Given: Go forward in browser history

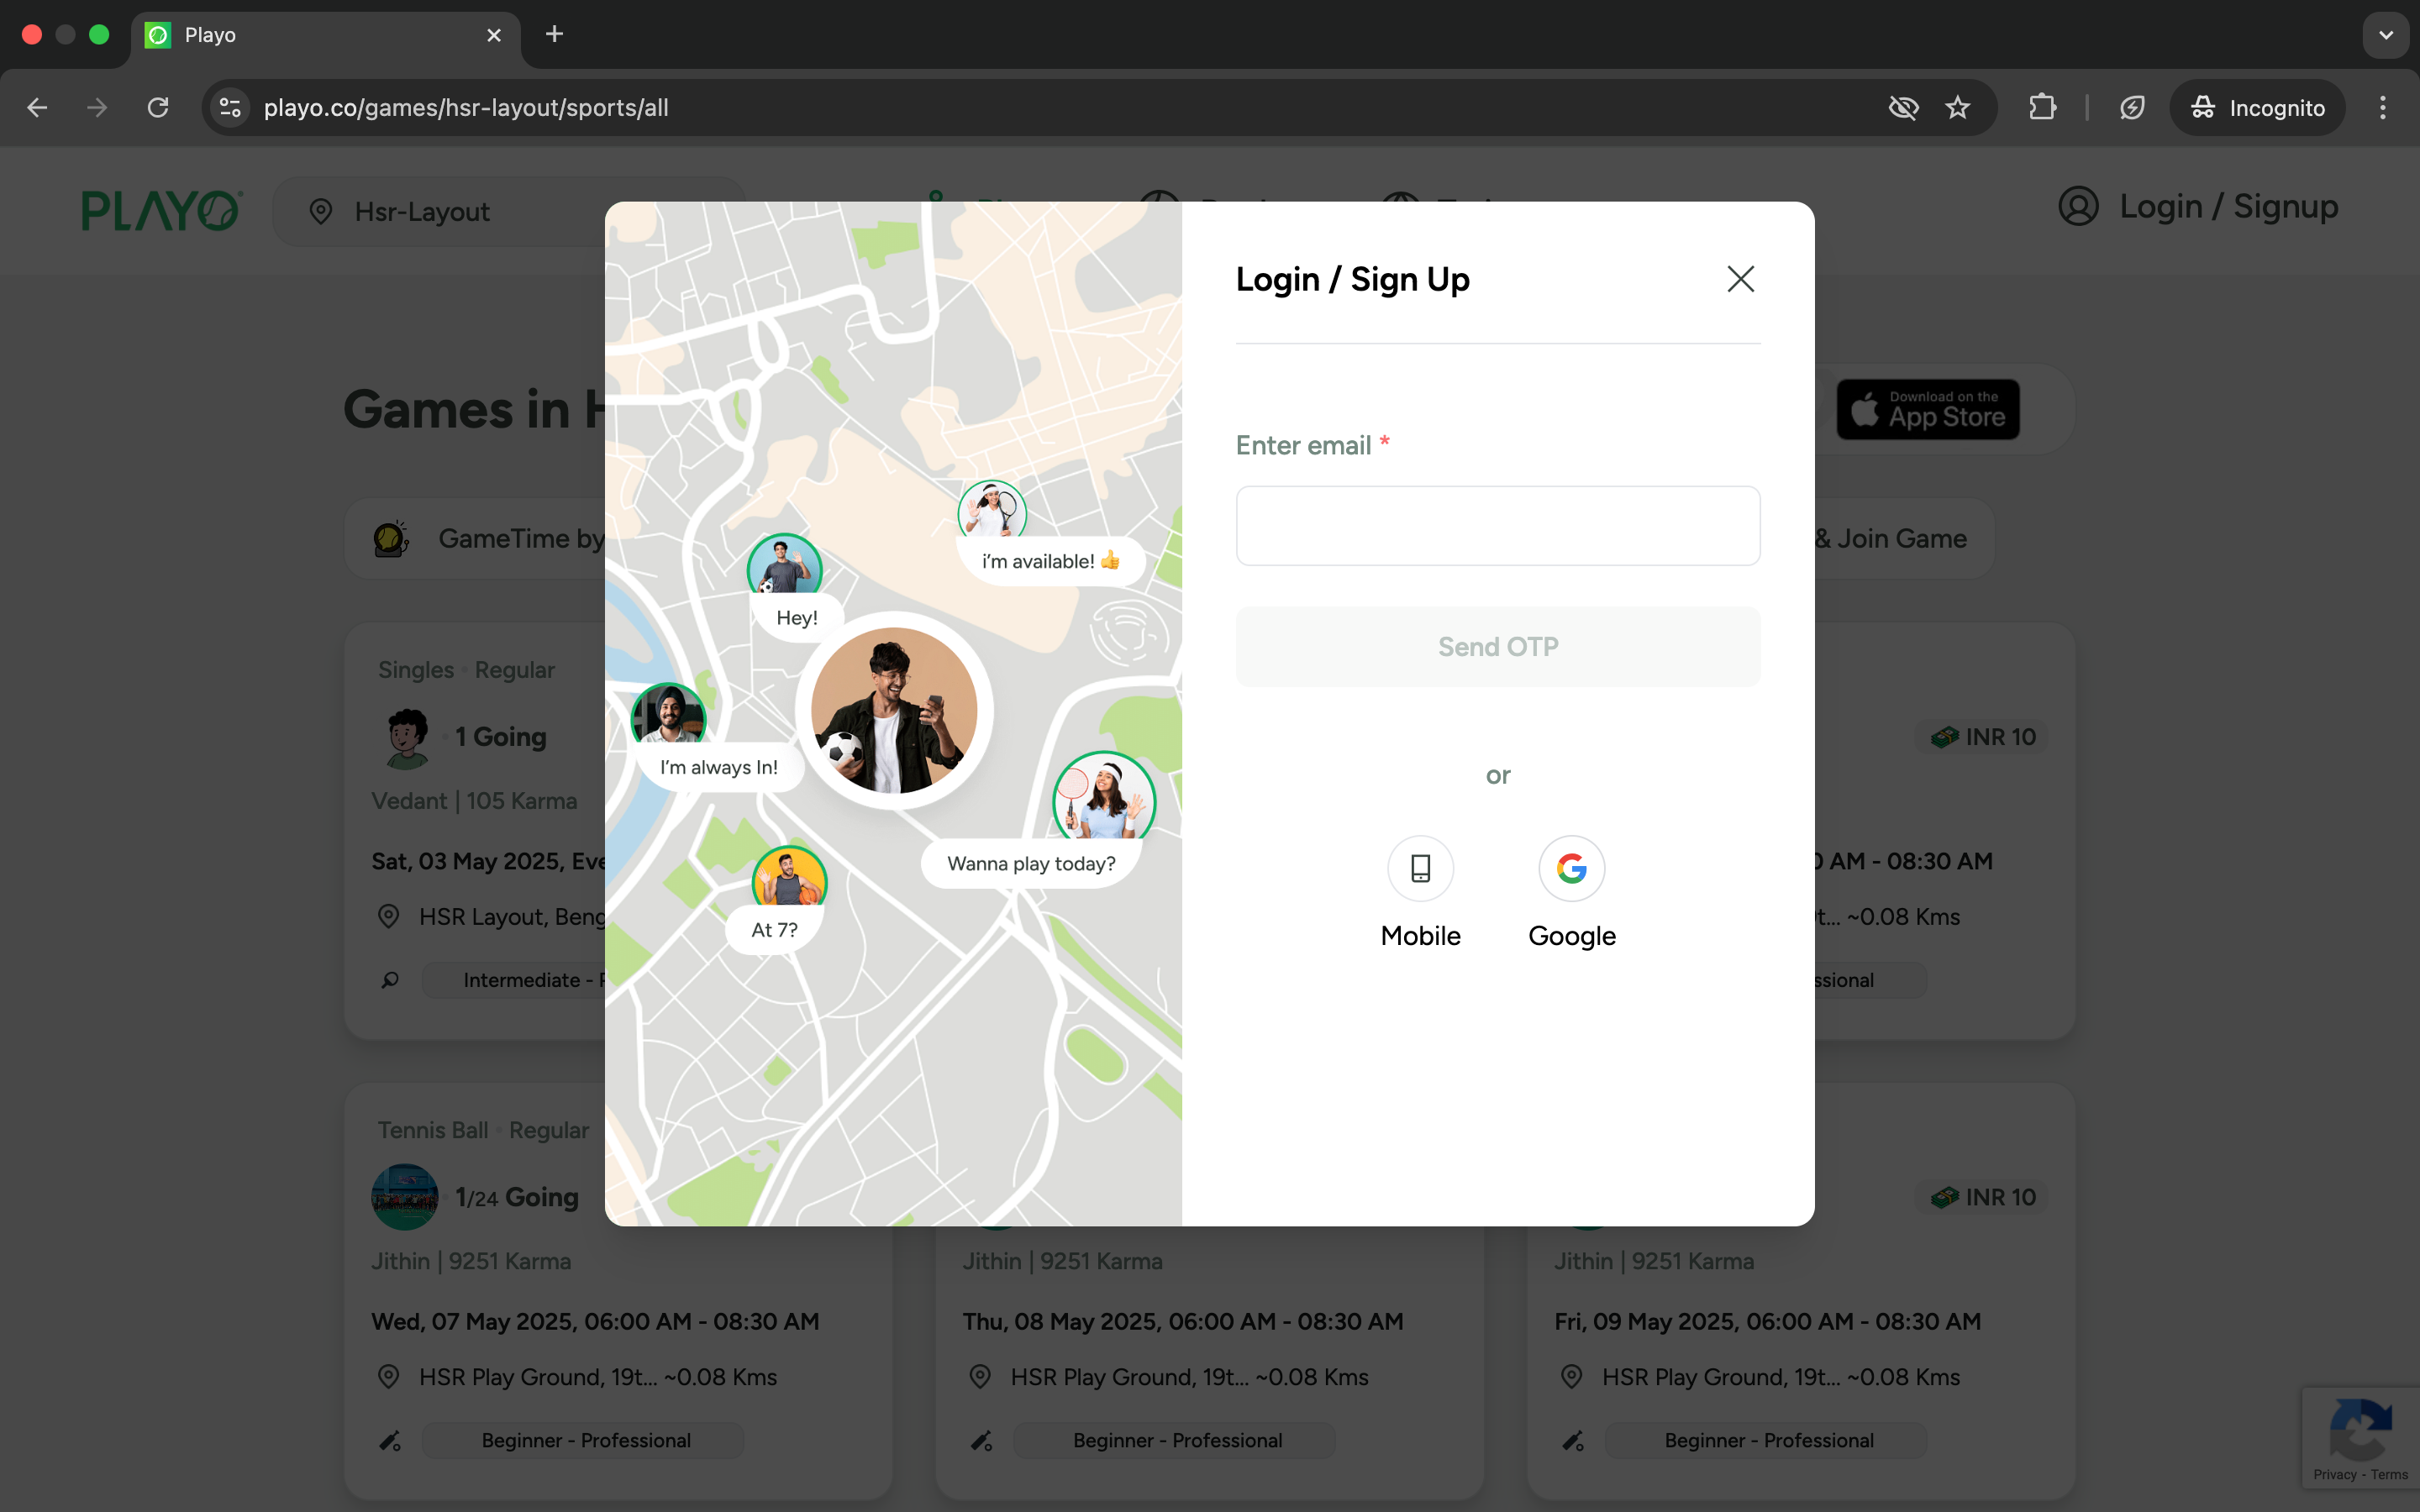Looking at the screenshot, I should pos(97,107).
